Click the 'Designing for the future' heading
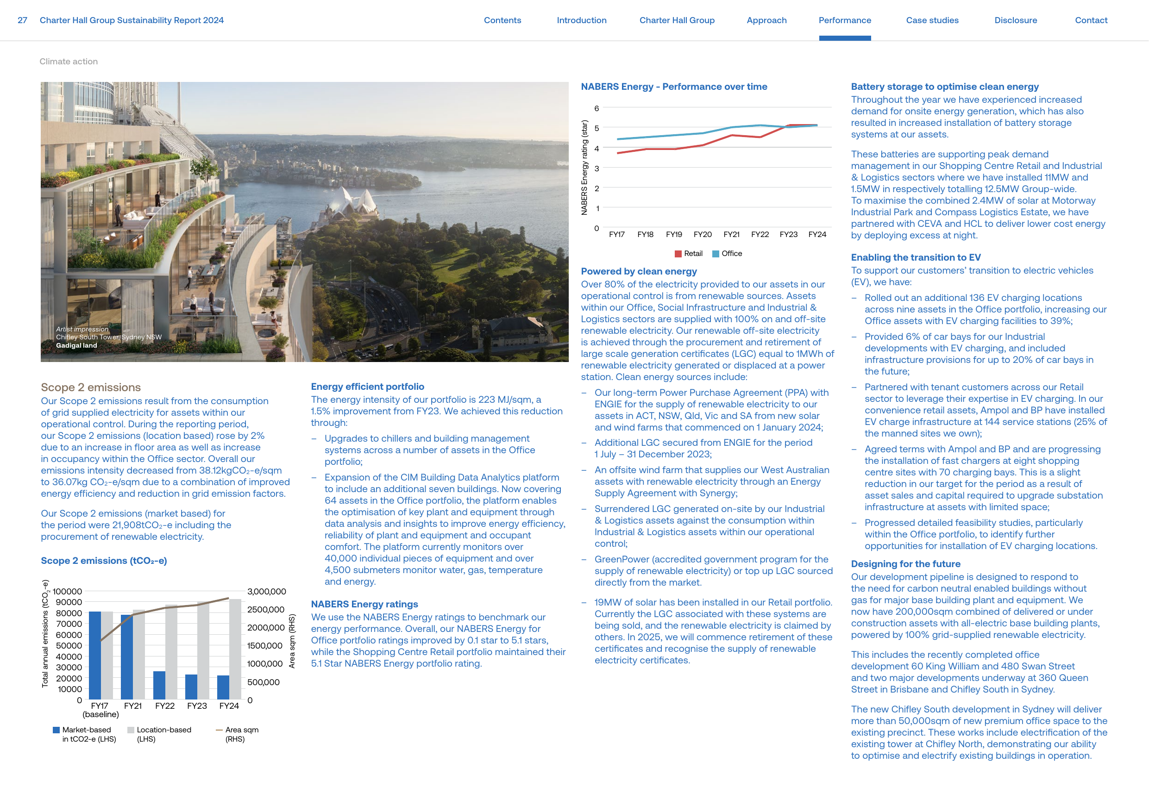Image resolution: width=1149 pixels, height=812 pixels. (x=906, y=564)
